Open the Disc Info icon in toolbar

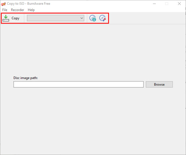click(x=93, y=18)
